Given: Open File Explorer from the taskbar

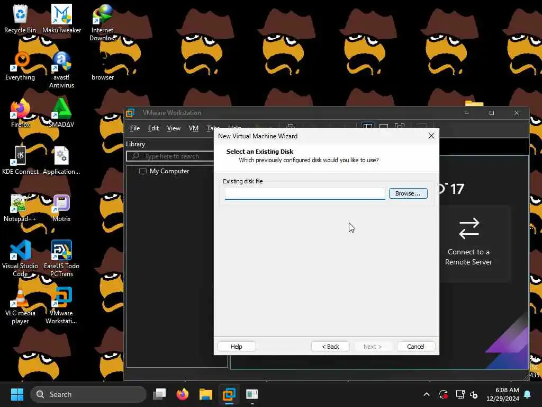Looking at the screenshot, I should coord(206,394).
